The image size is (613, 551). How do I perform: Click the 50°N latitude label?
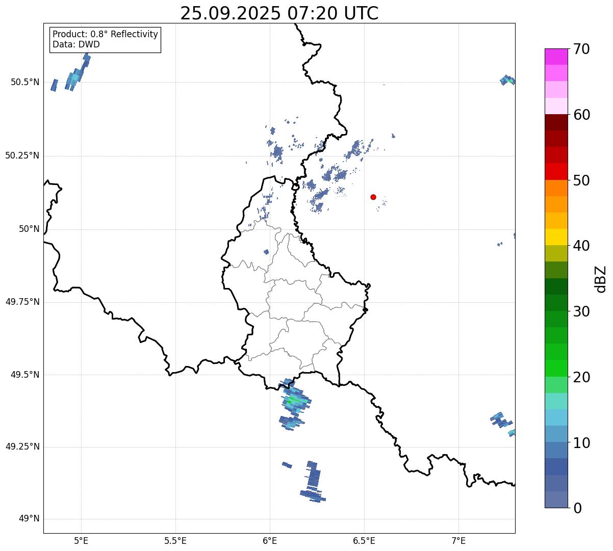click(x=29, y=229)
